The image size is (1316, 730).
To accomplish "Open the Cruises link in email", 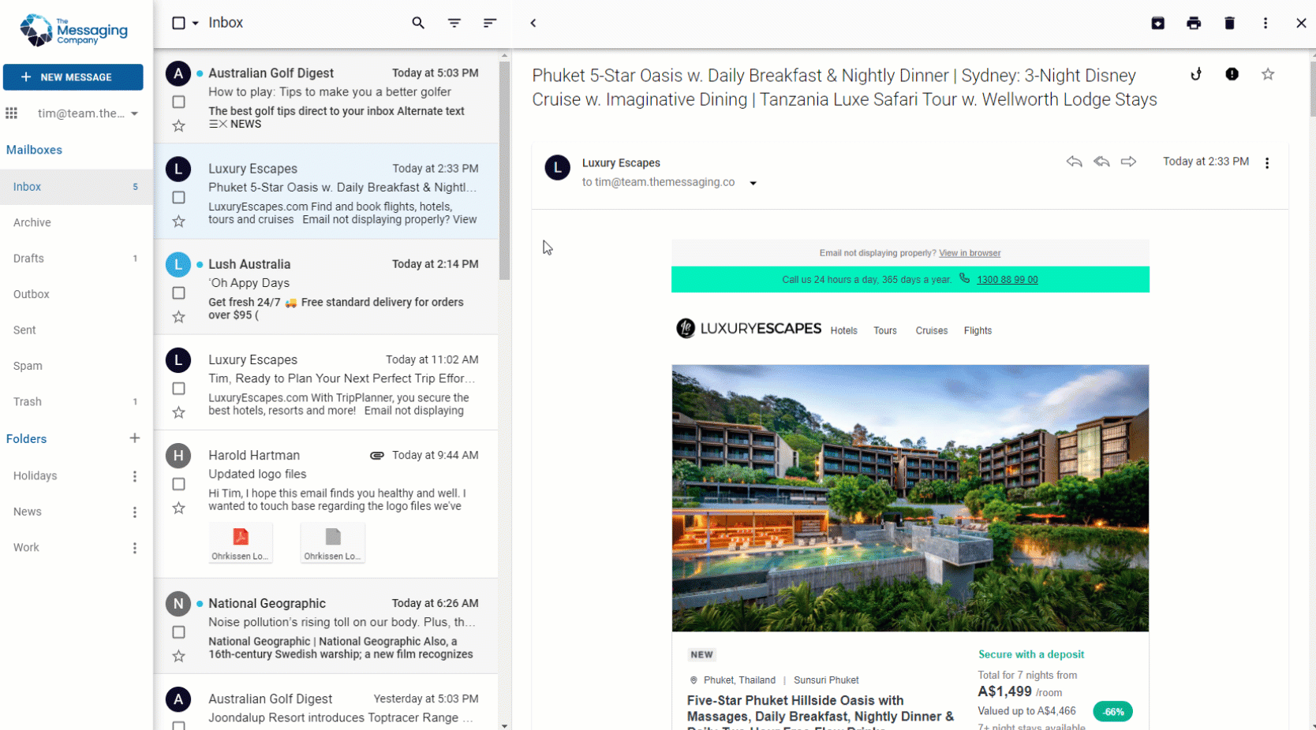I will (932, 331).
